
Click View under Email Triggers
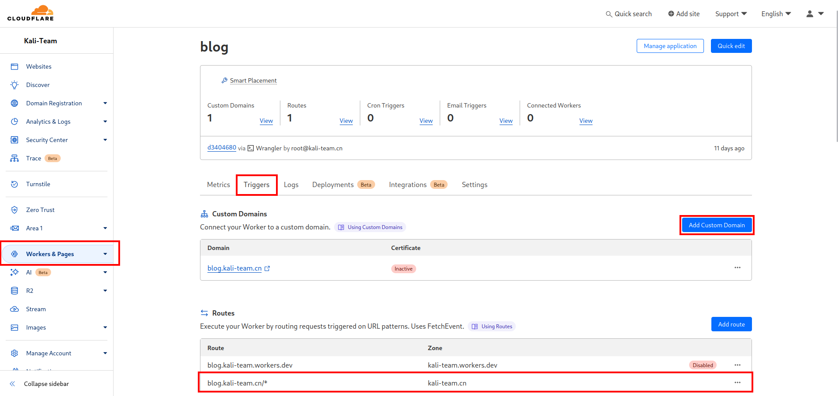(x=506, y=121)
